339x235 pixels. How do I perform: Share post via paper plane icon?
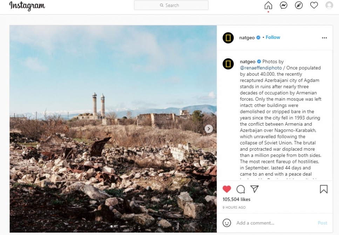point(255,189)
